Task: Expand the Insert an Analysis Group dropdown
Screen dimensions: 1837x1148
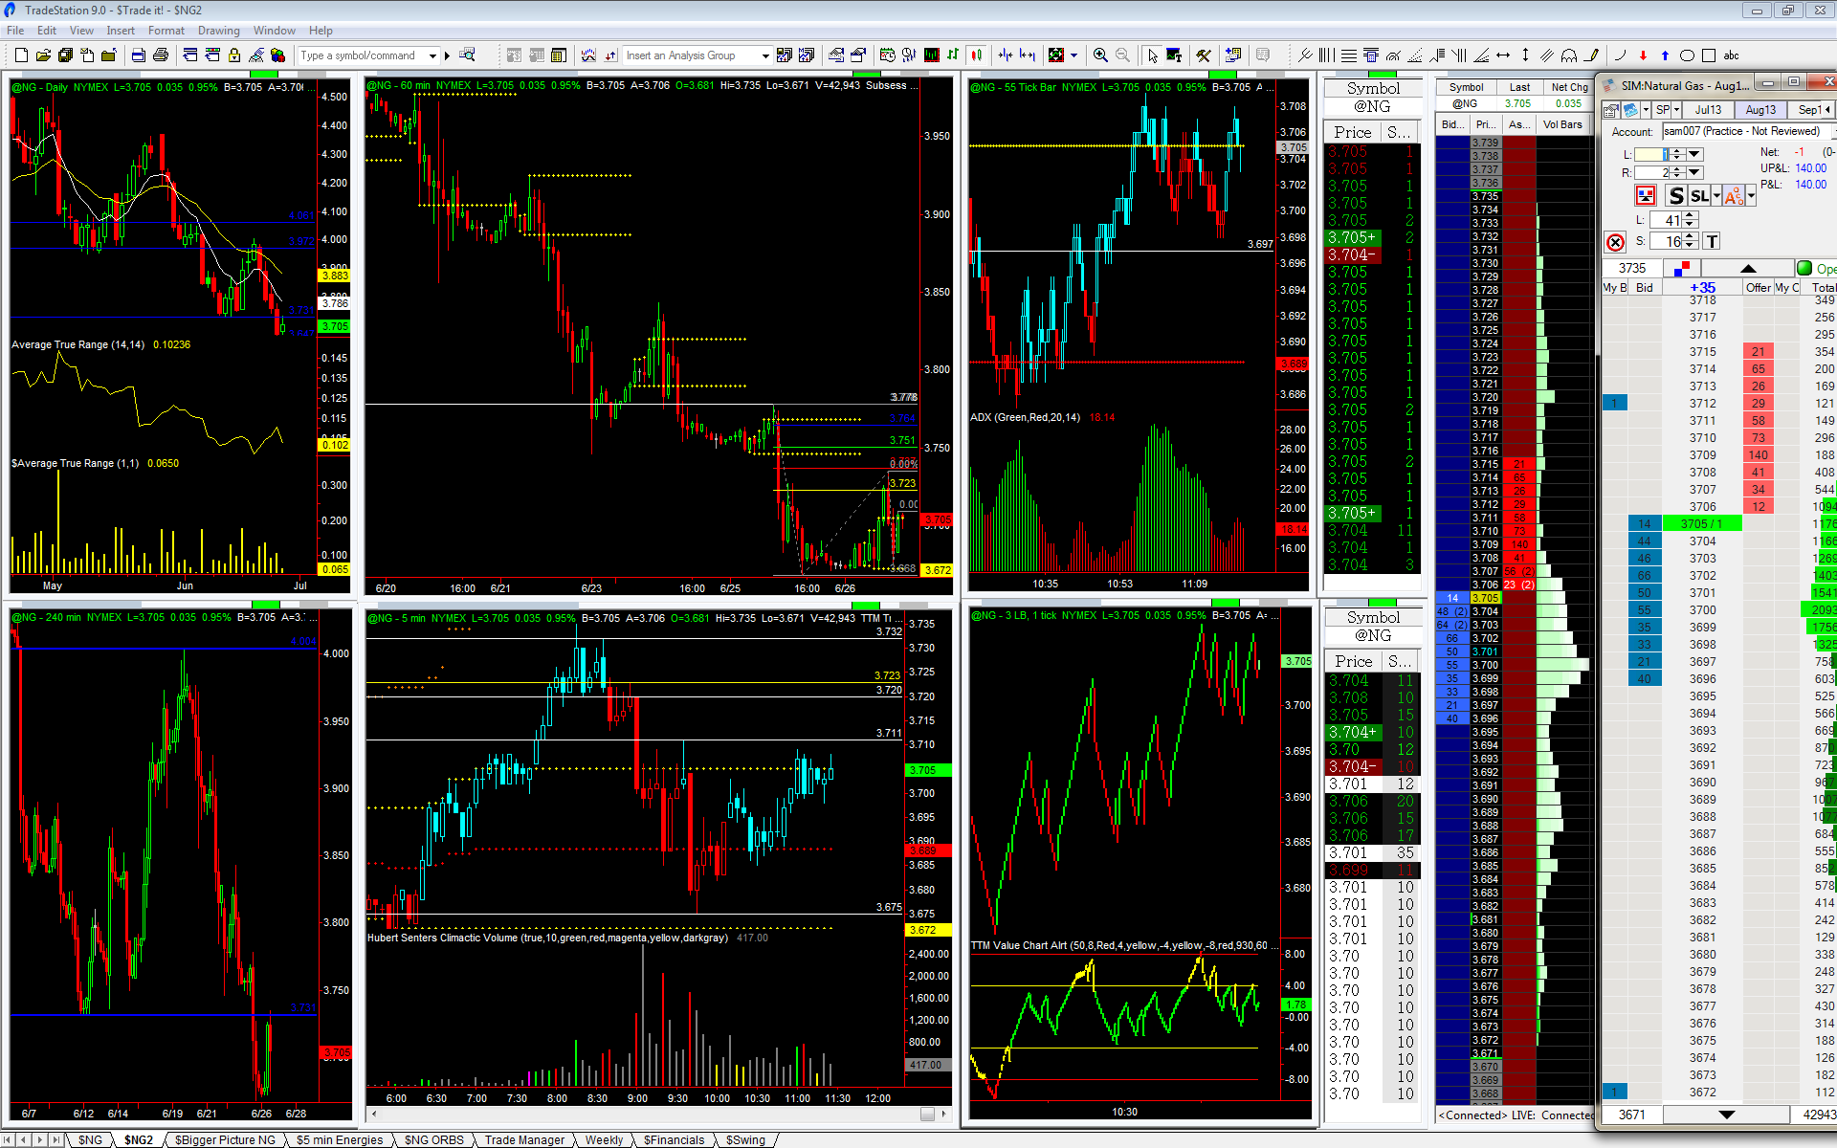Action: point(764,55)
